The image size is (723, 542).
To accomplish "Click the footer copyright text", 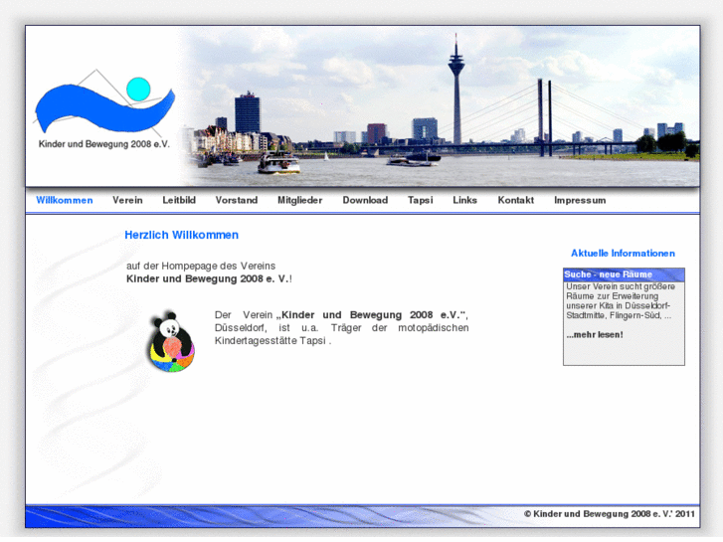I will [609, 514].
